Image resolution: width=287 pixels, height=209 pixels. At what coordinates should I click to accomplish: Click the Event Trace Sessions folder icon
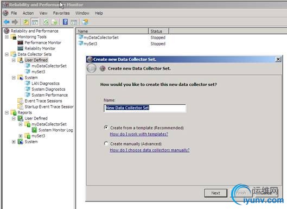click(x=20, y=101)
